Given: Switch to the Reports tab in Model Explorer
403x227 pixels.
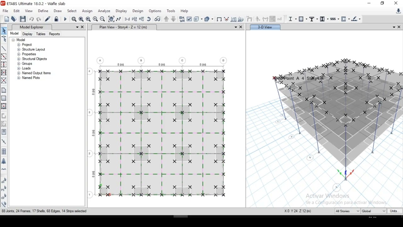Looking at the screenshot, I should 54,34.
